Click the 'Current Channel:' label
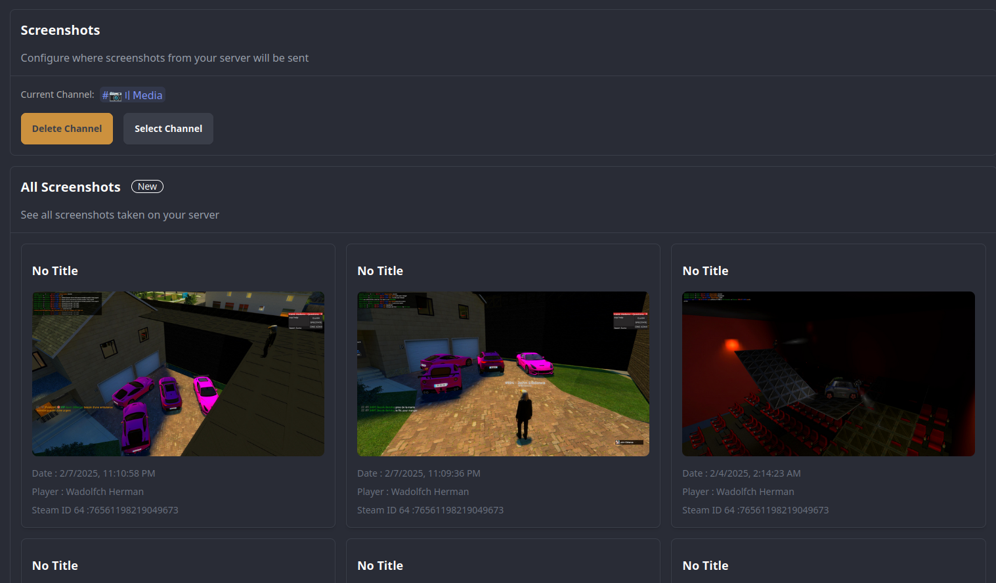Screen dimensions: 996x583 [58, 95]
